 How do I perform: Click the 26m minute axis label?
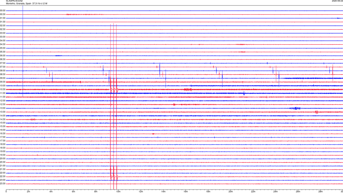tap(298, 192)
